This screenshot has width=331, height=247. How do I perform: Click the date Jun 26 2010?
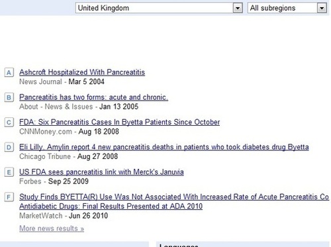88,216
